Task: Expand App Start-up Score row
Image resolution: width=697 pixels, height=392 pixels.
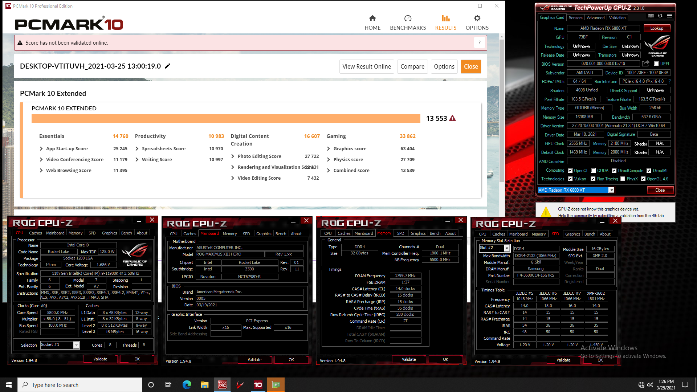Action: [41, 148]
